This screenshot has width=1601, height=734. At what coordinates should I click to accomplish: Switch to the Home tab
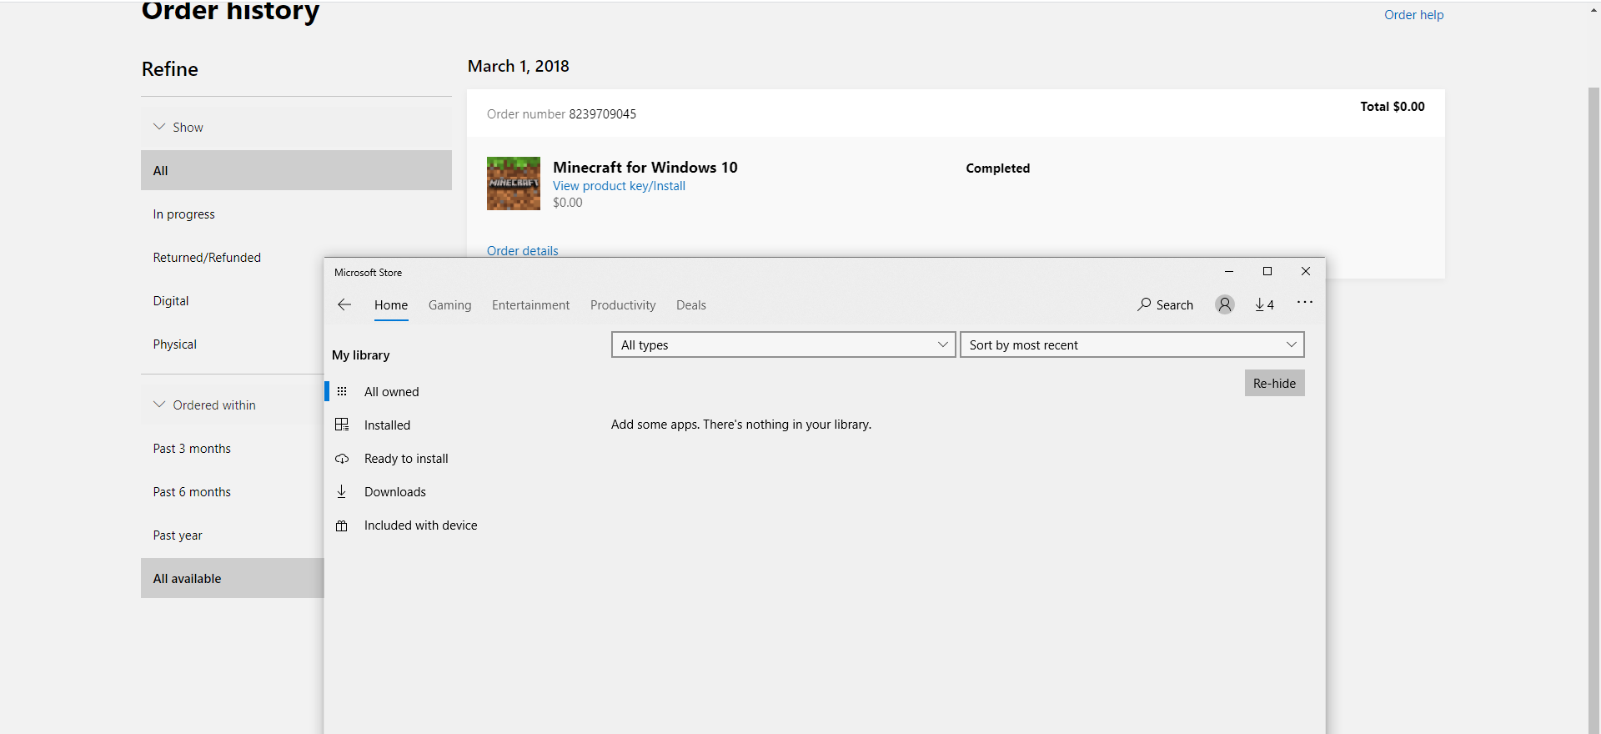[391, 305]
